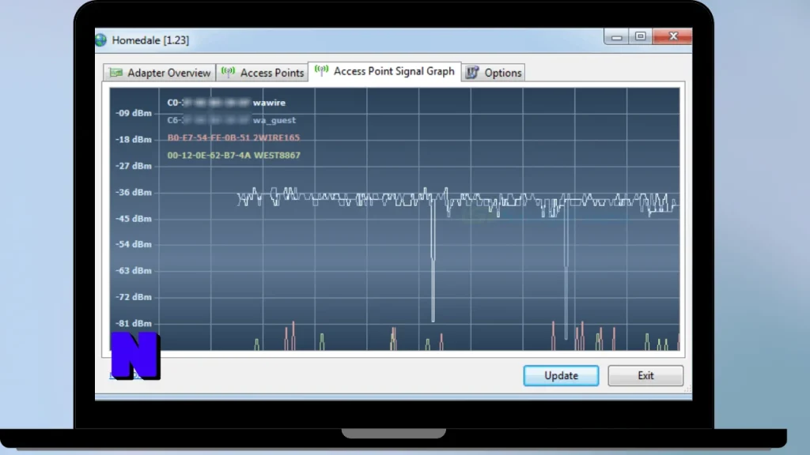Image resolution: width=810 pixels, height=455 pixels.
Task: Click the antenna icon on Access Points tab
Action: click(228, 72)
